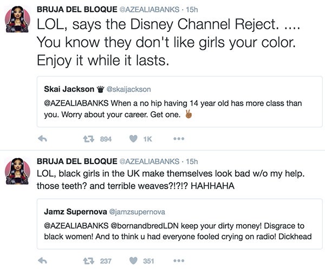Open more options on first tweet
This screenshot has height=272, width=325.
pos(179,139)
